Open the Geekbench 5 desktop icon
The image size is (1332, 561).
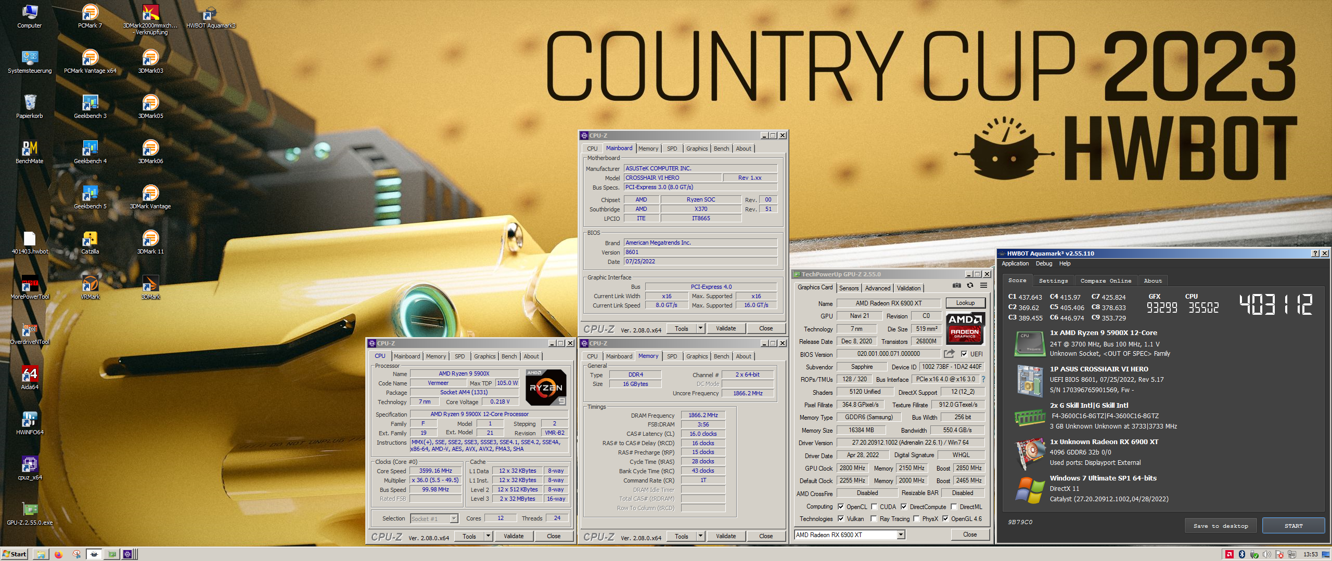[90, 197]
